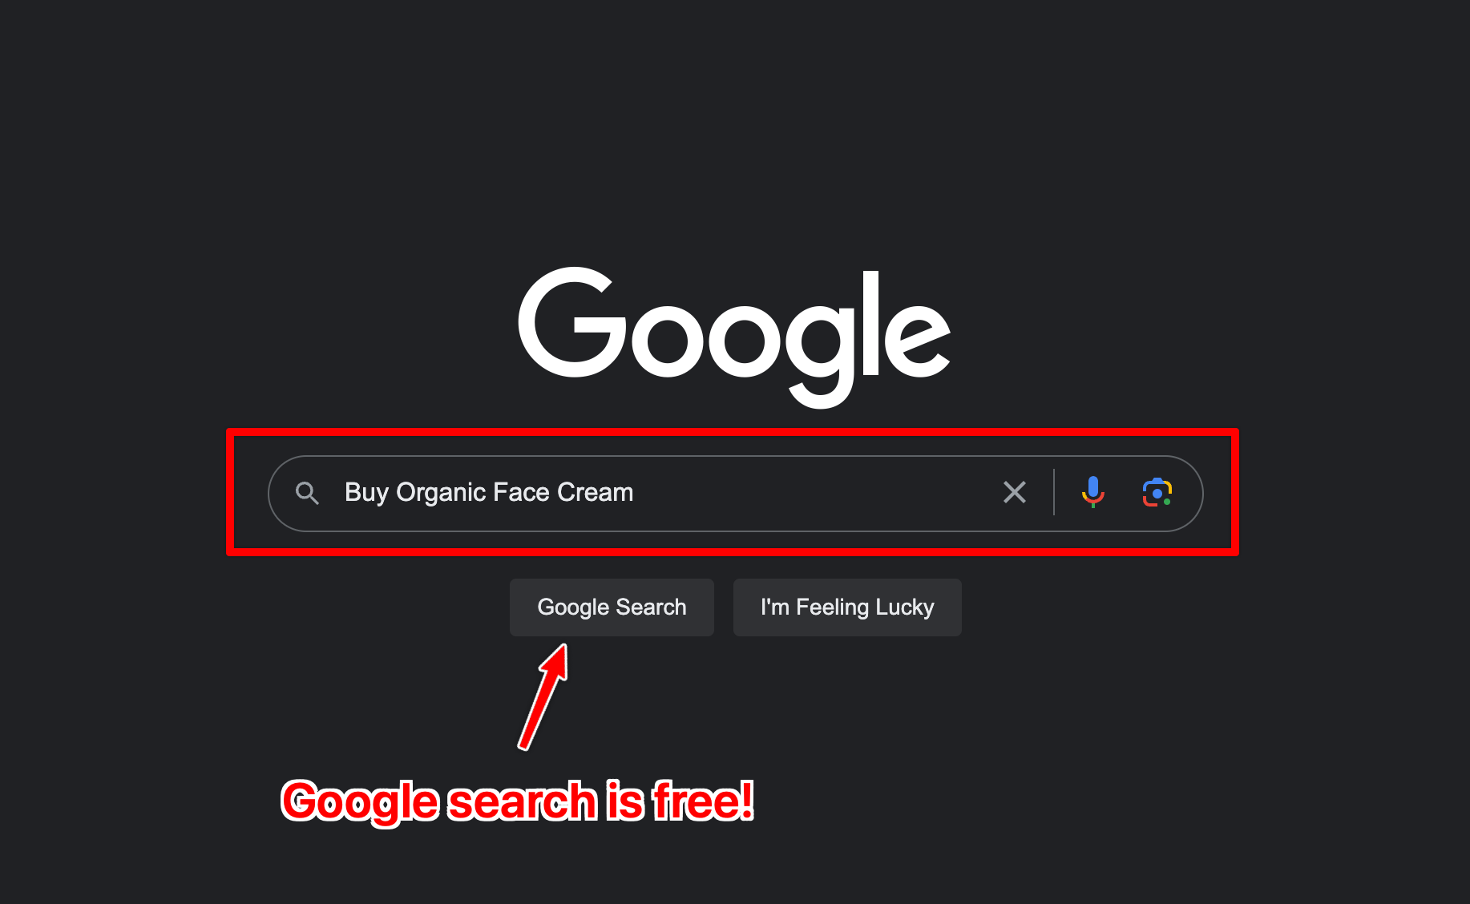1470x904 pixels.
Task: Click the red arrow annotation
Action: tap(544, 696)
